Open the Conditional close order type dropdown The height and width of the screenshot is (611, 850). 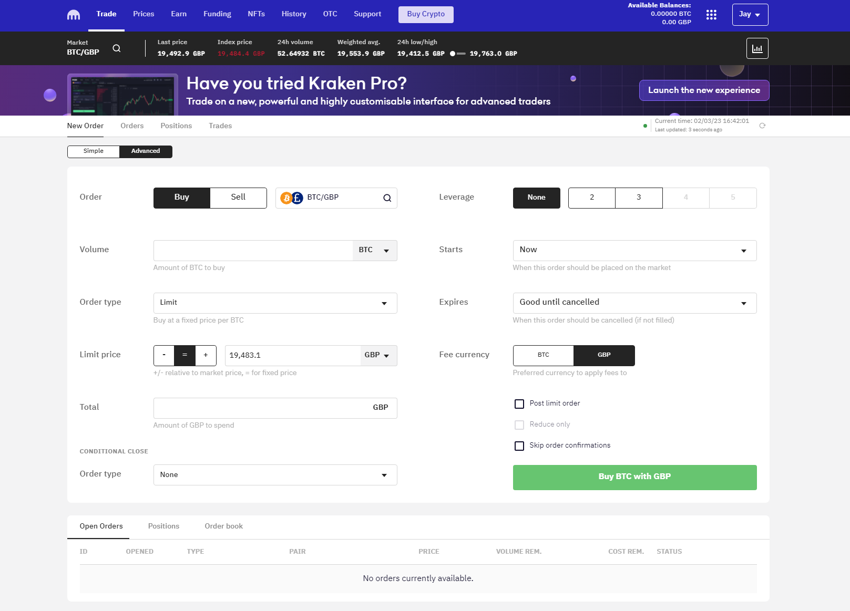click(x=275, y=475)
